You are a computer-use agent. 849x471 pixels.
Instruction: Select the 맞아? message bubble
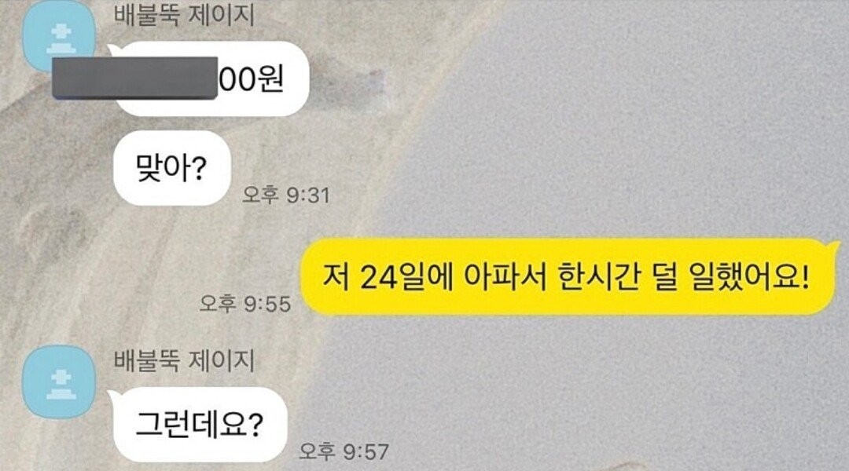(x=171, y=168)
